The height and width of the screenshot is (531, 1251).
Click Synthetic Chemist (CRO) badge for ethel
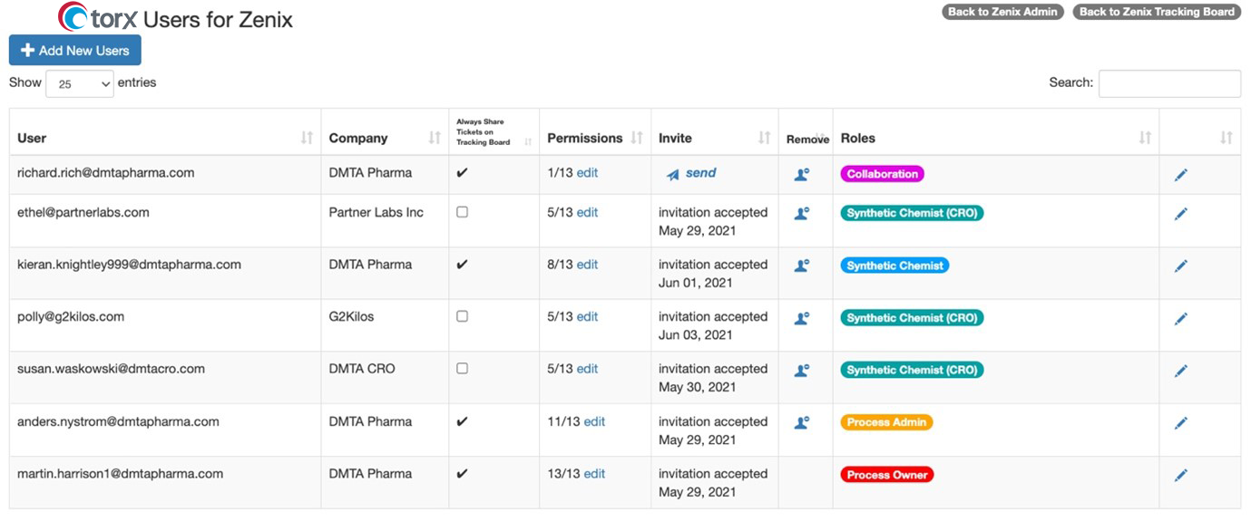click(913, 213)
